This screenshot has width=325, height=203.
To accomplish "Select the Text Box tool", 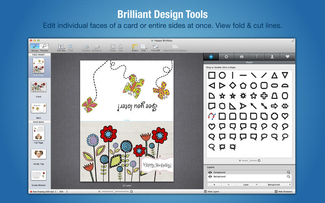I will 61,47.
